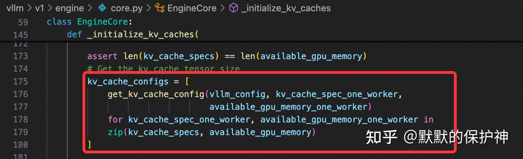Click the Python file icon beside core.py

[x=103, y=8]
